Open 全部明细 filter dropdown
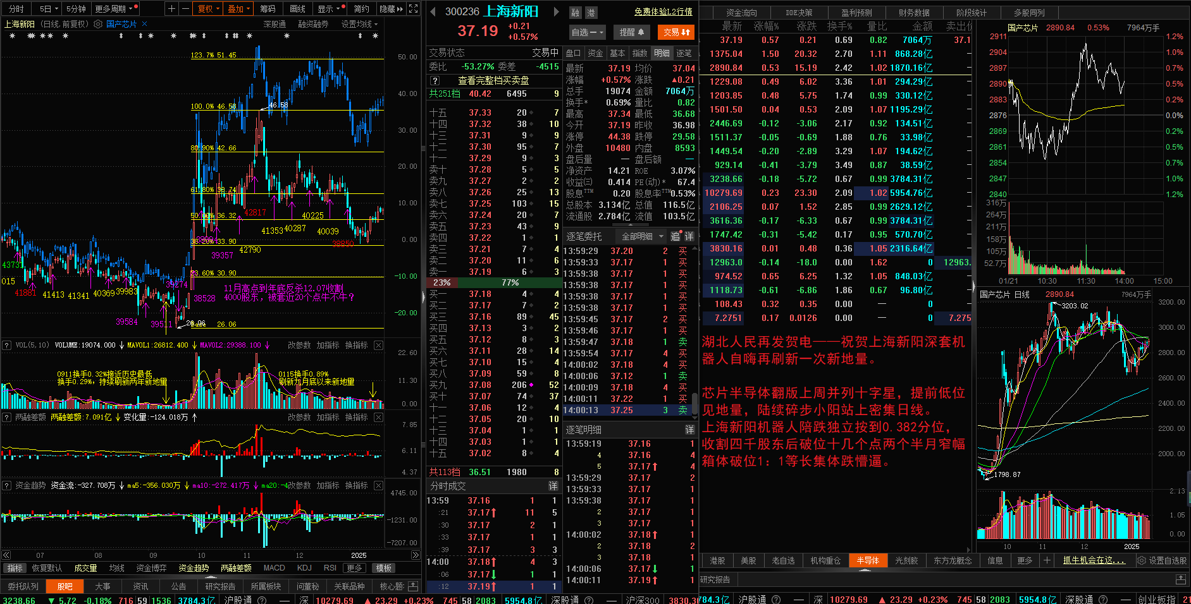Image resolution: width=1191 pixels, height=604 pixels. [643, 236]
